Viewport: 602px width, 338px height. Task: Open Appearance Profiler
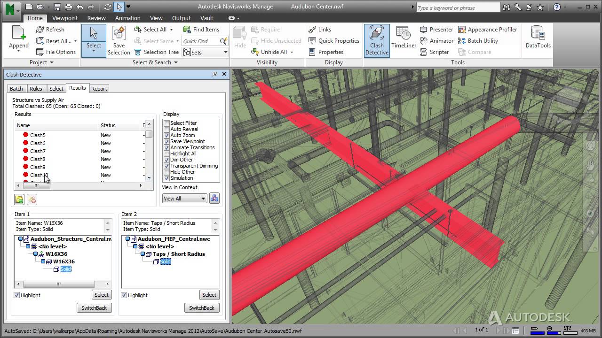click(487, 30)
